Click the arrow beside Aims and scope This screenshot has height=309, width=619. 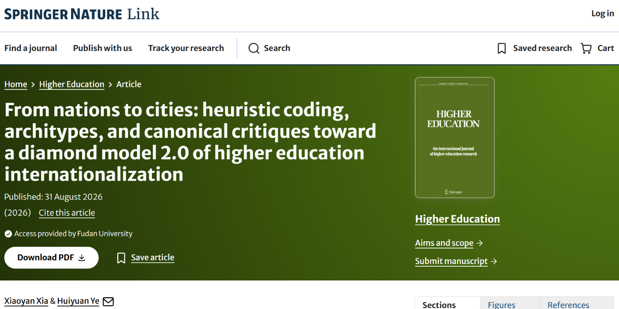[480, 243]
